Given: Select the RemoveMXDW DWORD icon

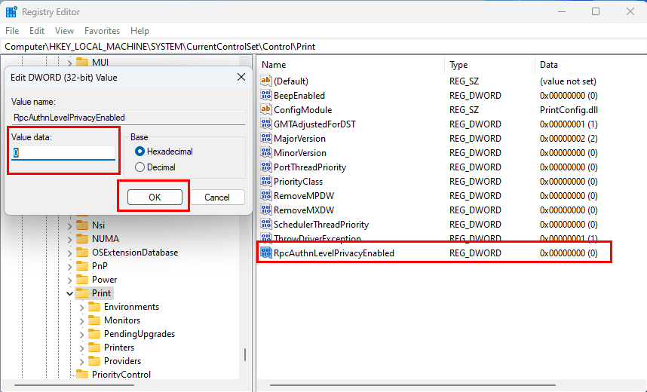Looking at the screenshot, I should pos(266,210).
